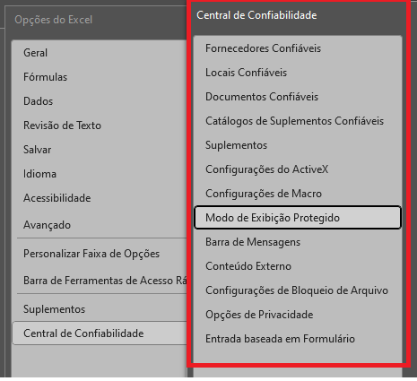Open the Avançado options category
417x381 pixels.
[47, 225]
